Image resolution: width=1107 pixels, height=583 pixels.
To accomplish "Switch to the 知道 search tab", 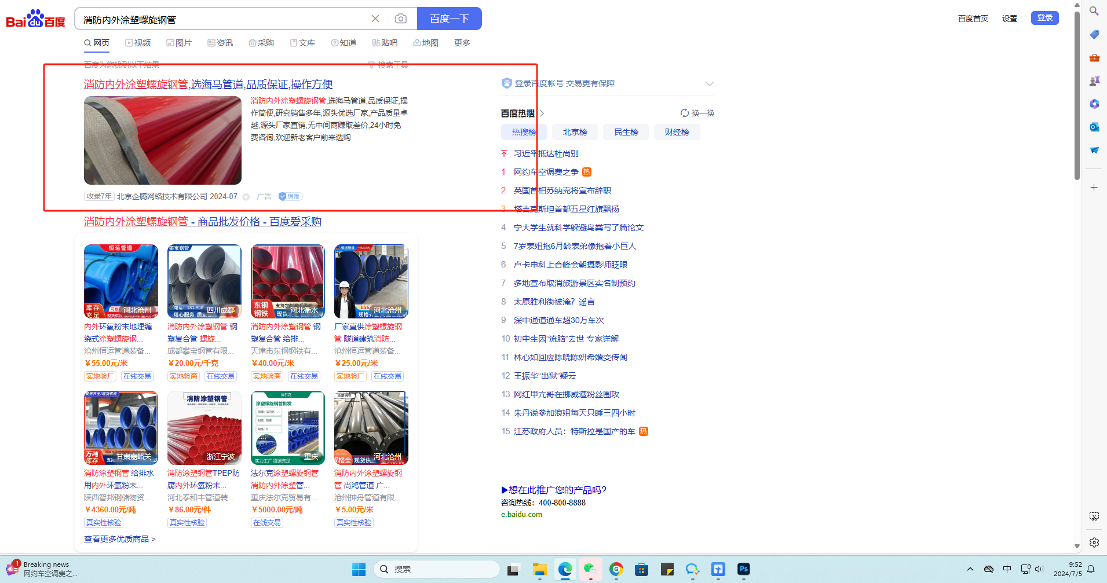I will 344,43.
